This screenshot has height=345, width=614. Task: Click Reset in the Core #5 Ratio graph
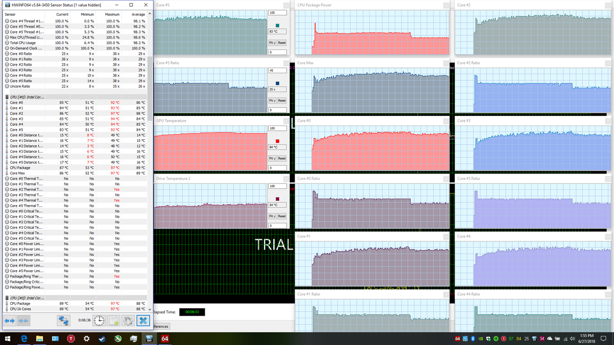coord(281,101)
